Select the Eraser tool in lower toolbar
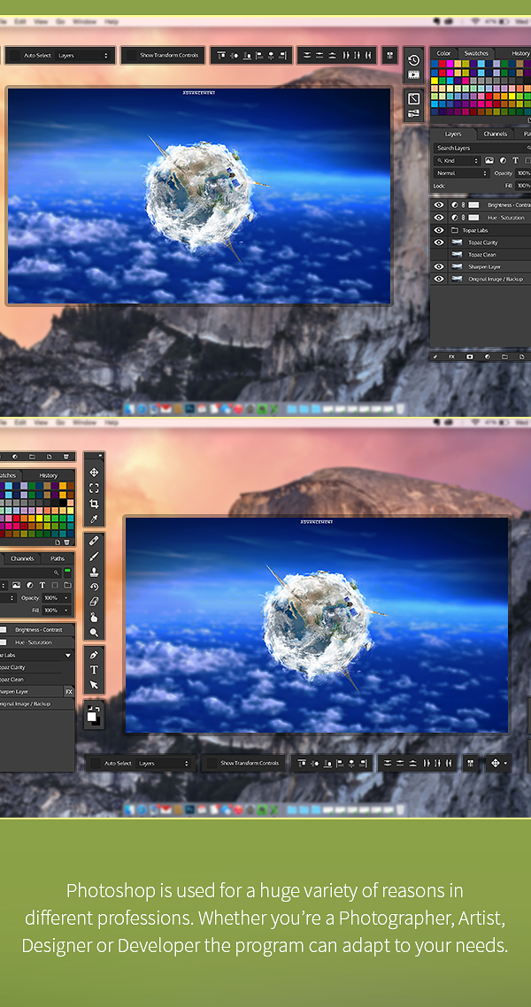 [x=94, y=603]
